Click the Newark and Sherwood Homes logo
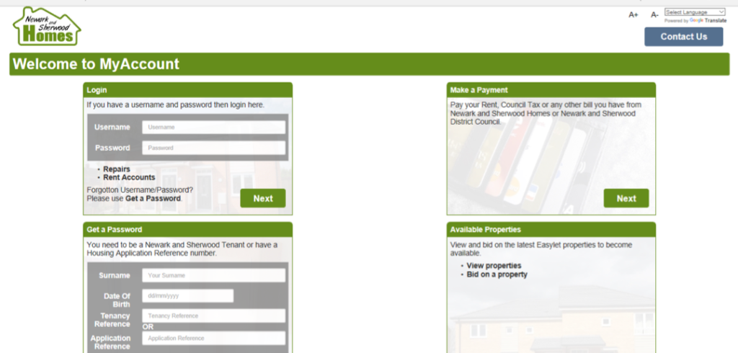Screen dimensions: 738x353 [47, 27]
